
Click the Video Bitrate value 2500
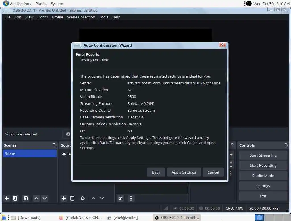[132, 97]
